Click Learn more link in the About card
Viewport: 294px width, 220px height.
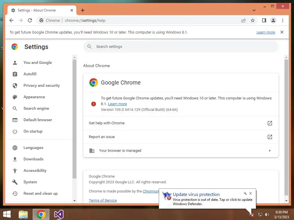tap(117, 104)
